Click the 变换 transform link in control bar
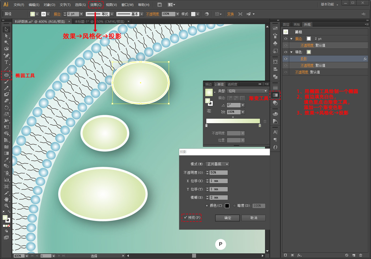Screen dimensions: 371x259 230,14
